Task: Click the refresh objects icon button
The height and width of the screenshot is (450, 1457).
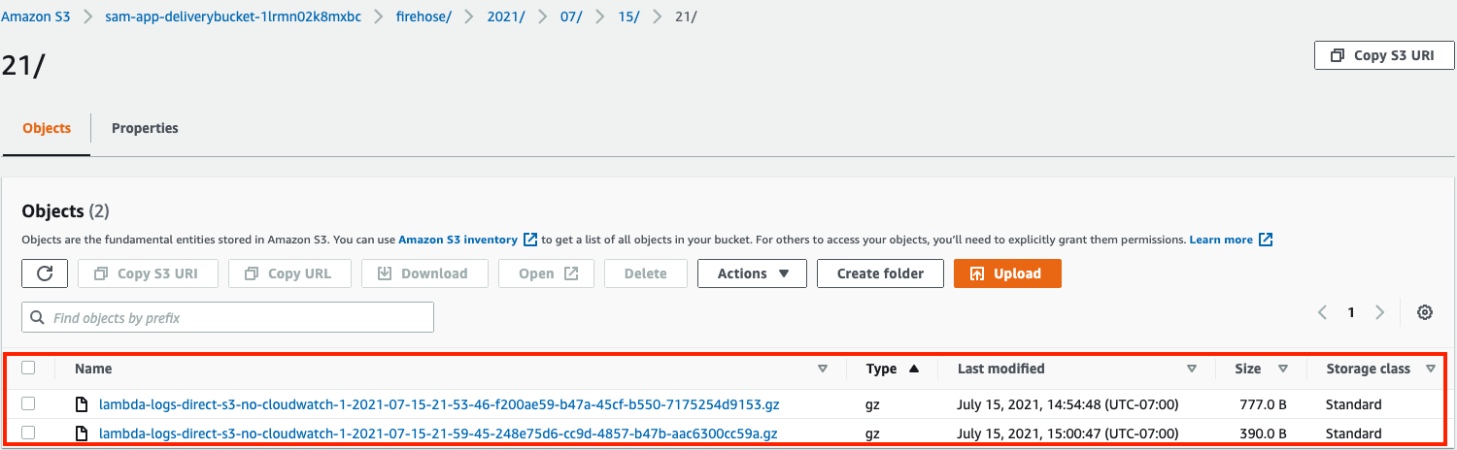Action: coord(45,273)
